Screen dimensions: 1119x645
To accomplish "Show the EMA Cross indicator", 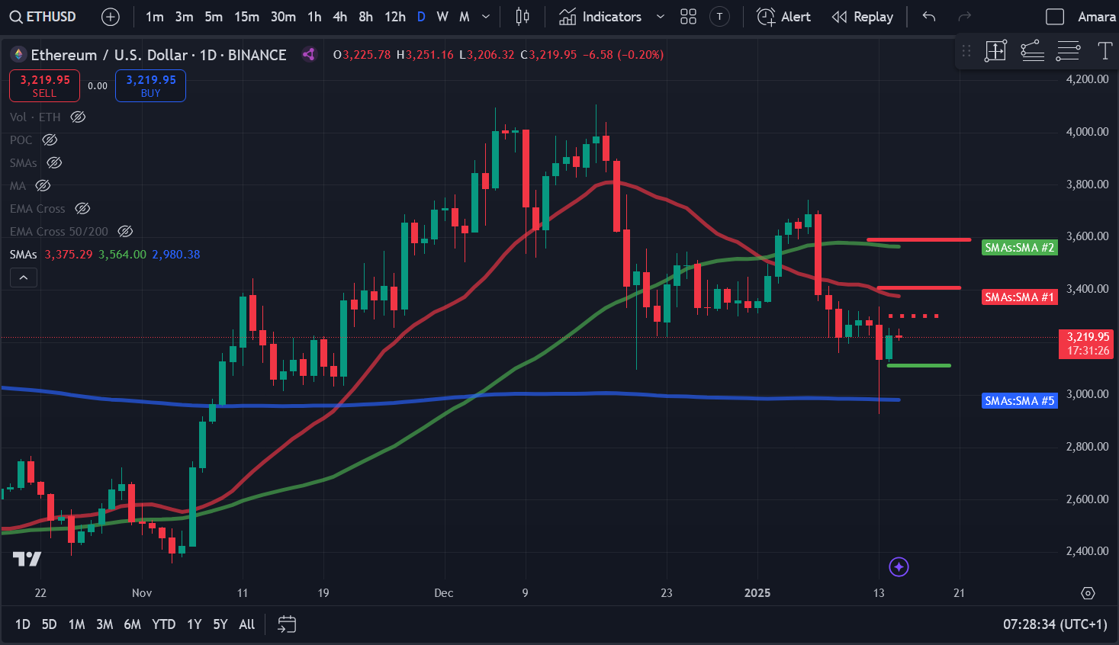I will 82,208.
